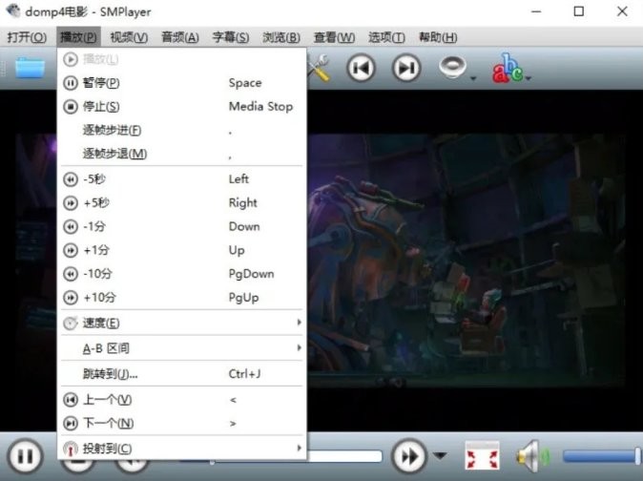Viewport: 643px width, 481px height.
Task: Expand the A-B 区间 submenu
Action: 181,348
